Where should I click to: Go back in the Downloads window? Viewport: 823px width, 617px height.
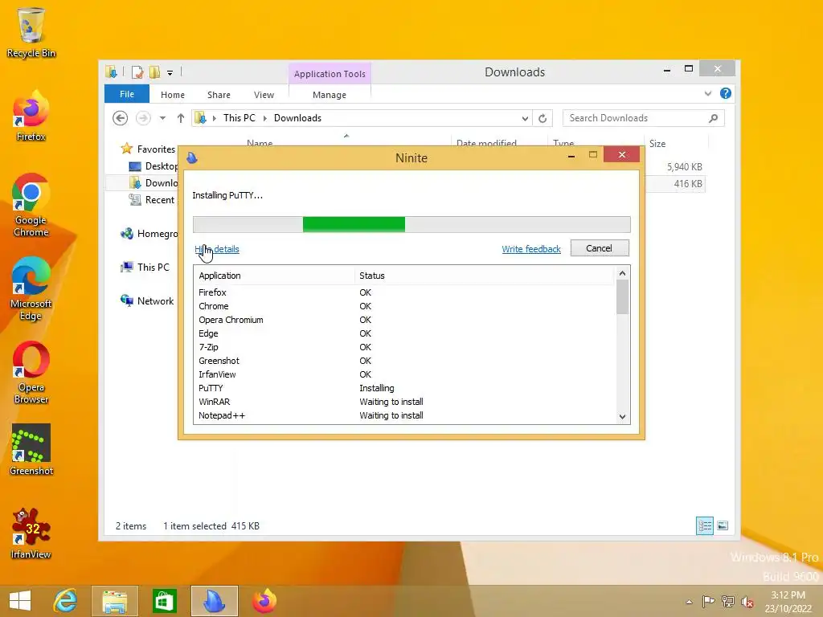pos(121,118)
